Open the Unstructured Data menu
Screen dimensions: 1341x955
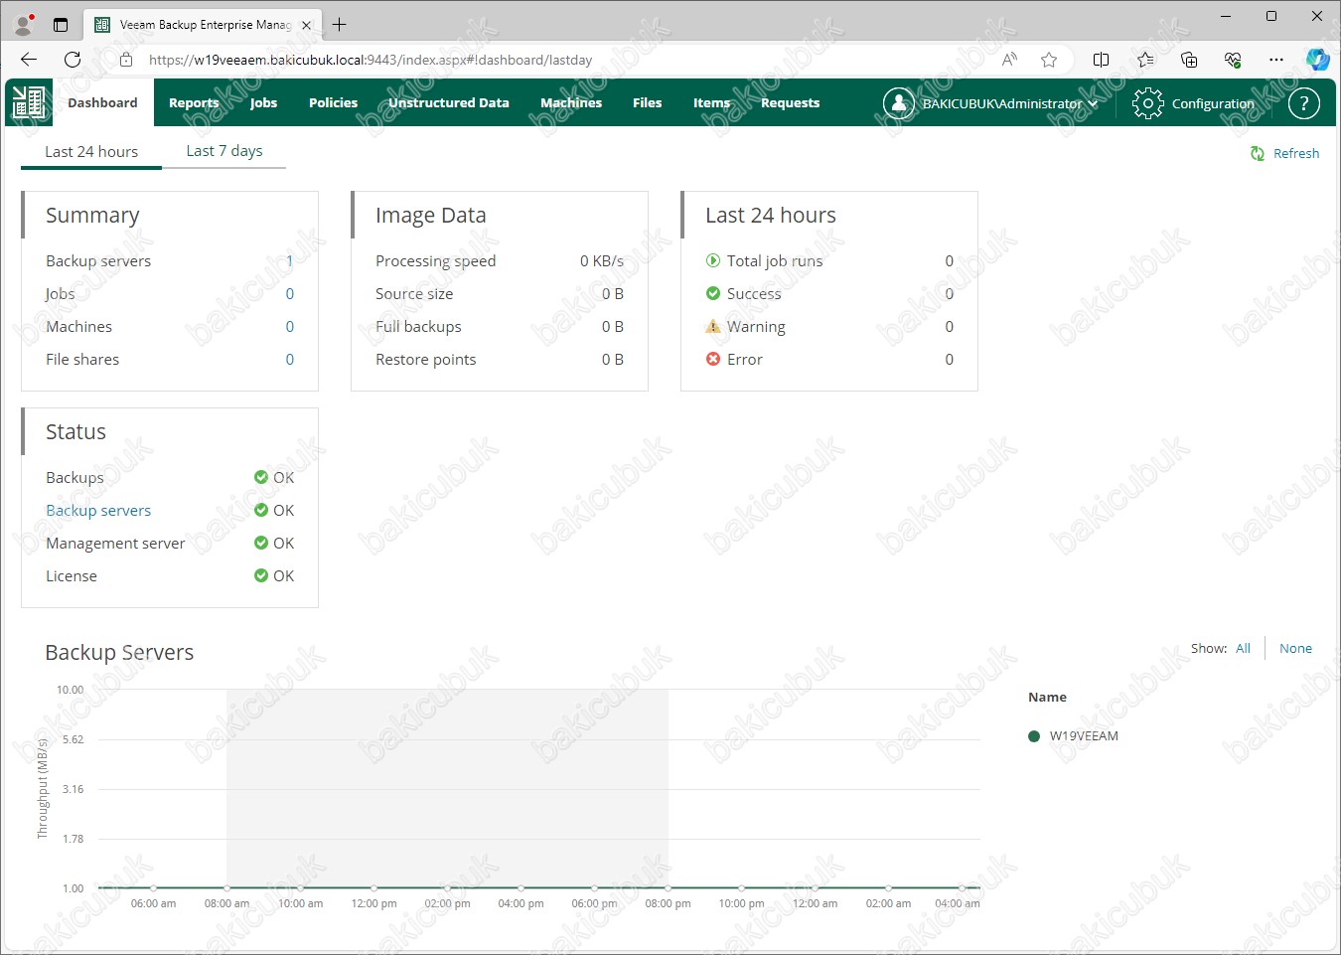point(448,103)
